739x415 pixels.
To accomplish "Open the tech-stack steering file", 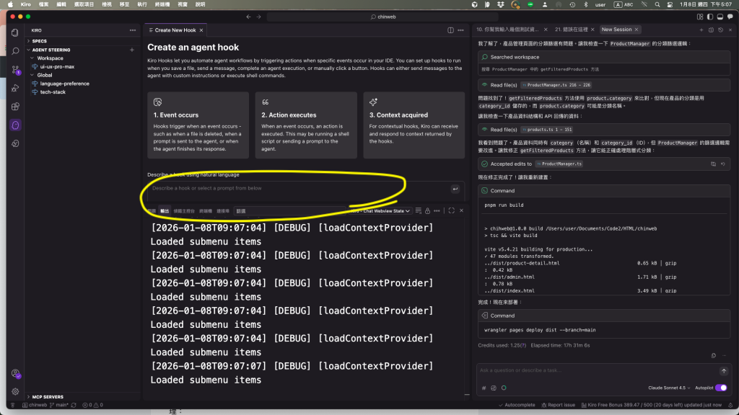I will pos(53,92).
